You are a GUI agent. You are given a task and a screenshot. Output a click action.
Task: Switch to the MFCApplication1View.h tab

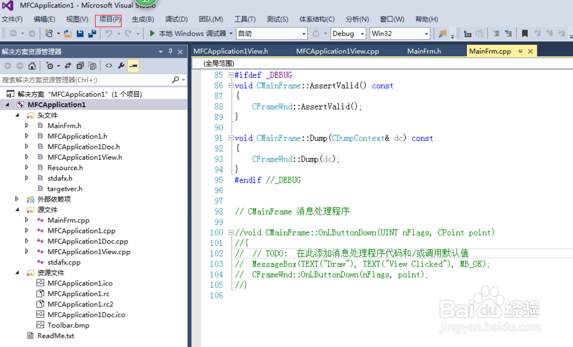click(230, 51)
